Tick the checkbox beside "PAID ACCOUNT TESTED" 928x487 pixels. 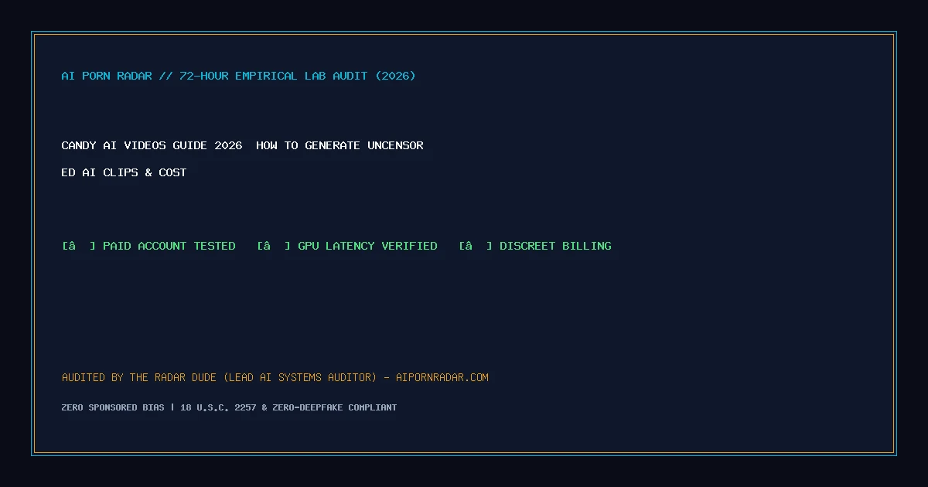point(79,246)
